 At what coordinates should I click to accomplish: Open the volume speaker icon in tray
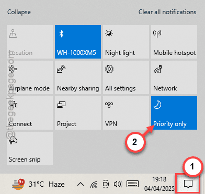click(118, 184)
